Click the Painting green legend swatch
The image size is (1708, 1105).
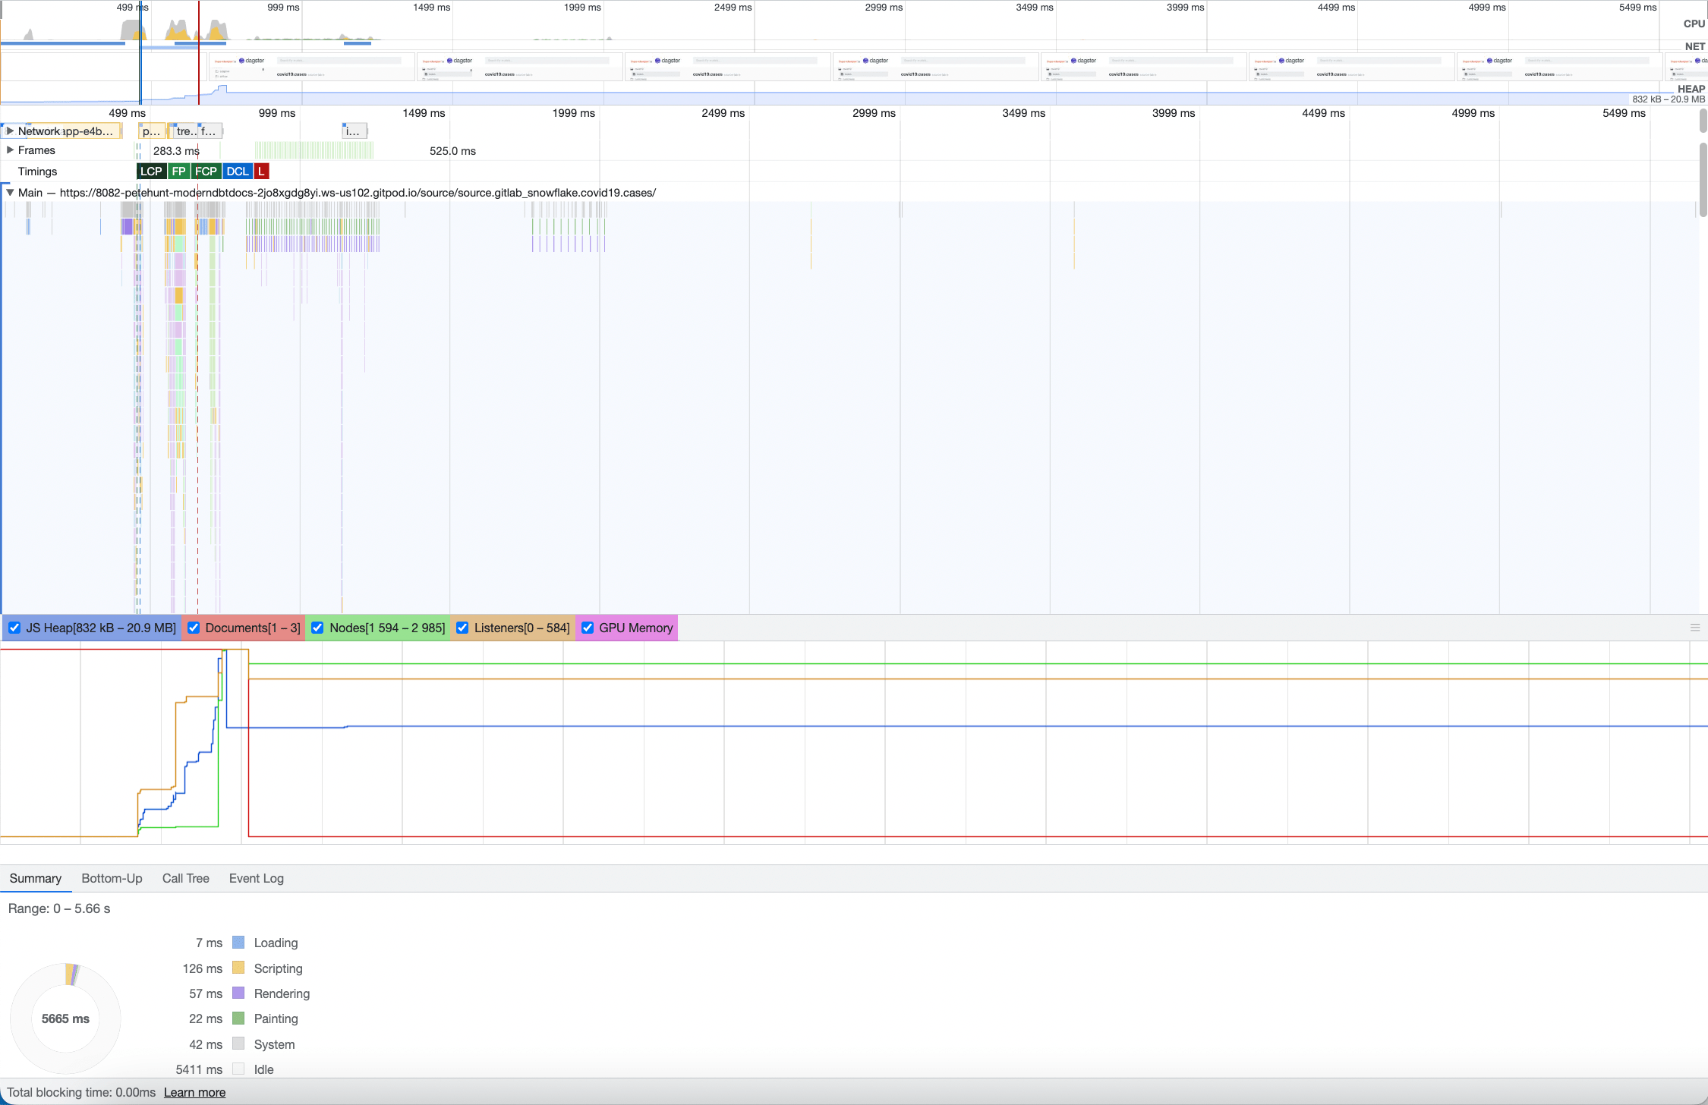pos(238,1018)
